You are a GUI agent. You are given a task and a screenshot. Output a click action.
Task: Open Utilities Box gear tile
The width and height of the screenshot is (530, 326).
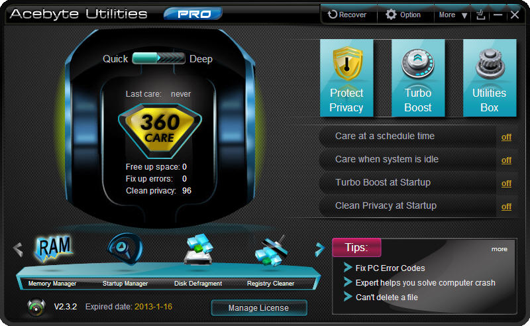click(490, 78)
